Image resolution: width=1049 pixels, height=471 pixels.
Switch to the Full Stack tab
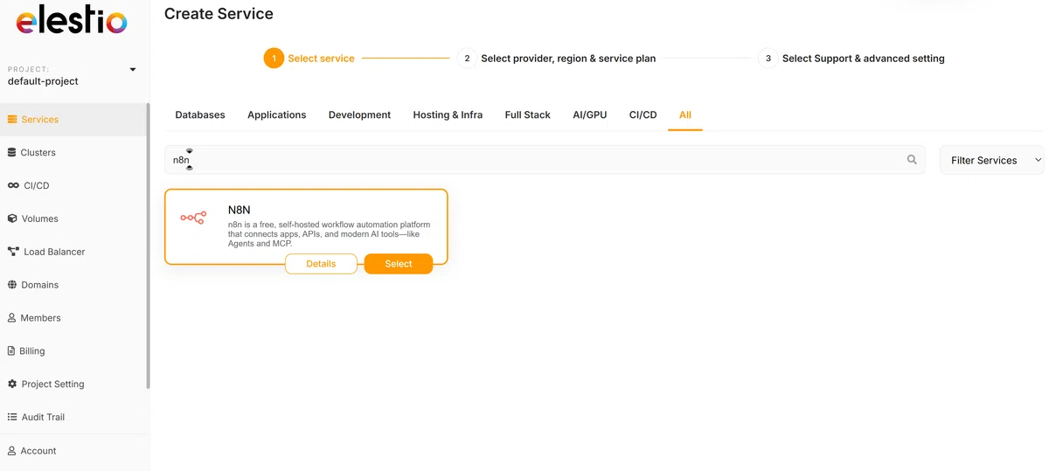pyautogui.click(x=528, y=114)
